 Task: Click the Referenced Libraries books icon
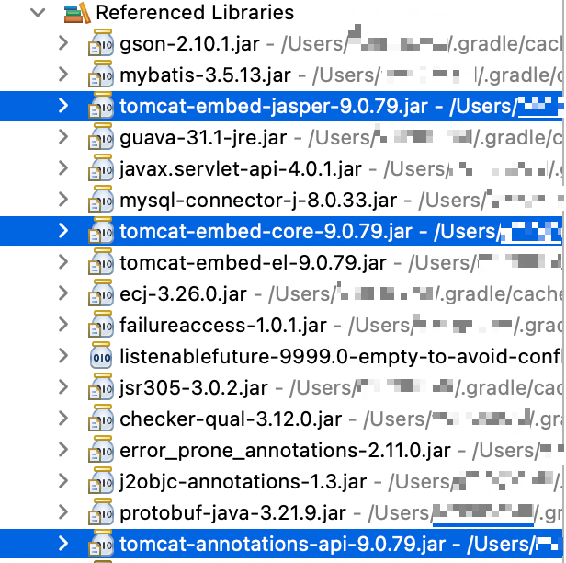77,13
